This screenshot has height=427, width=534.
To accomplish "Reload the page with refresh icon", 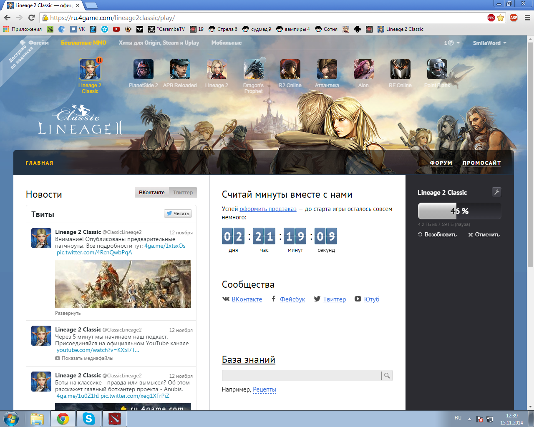I will coord(31,18).
